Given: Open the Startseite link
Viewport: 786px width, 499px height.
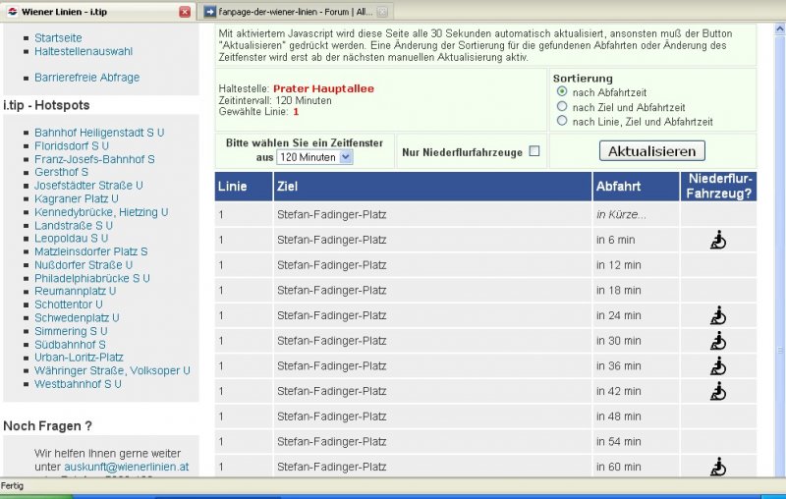Looking at the screenshot, I should [58, 37].
